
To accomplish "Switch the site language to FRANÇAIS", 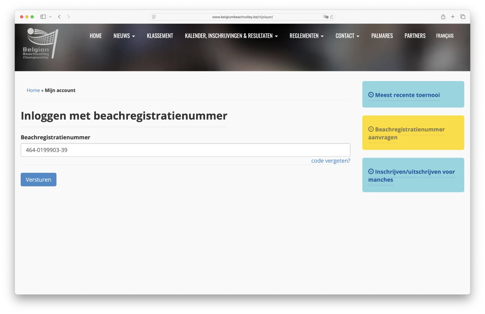I will [444, 36].
